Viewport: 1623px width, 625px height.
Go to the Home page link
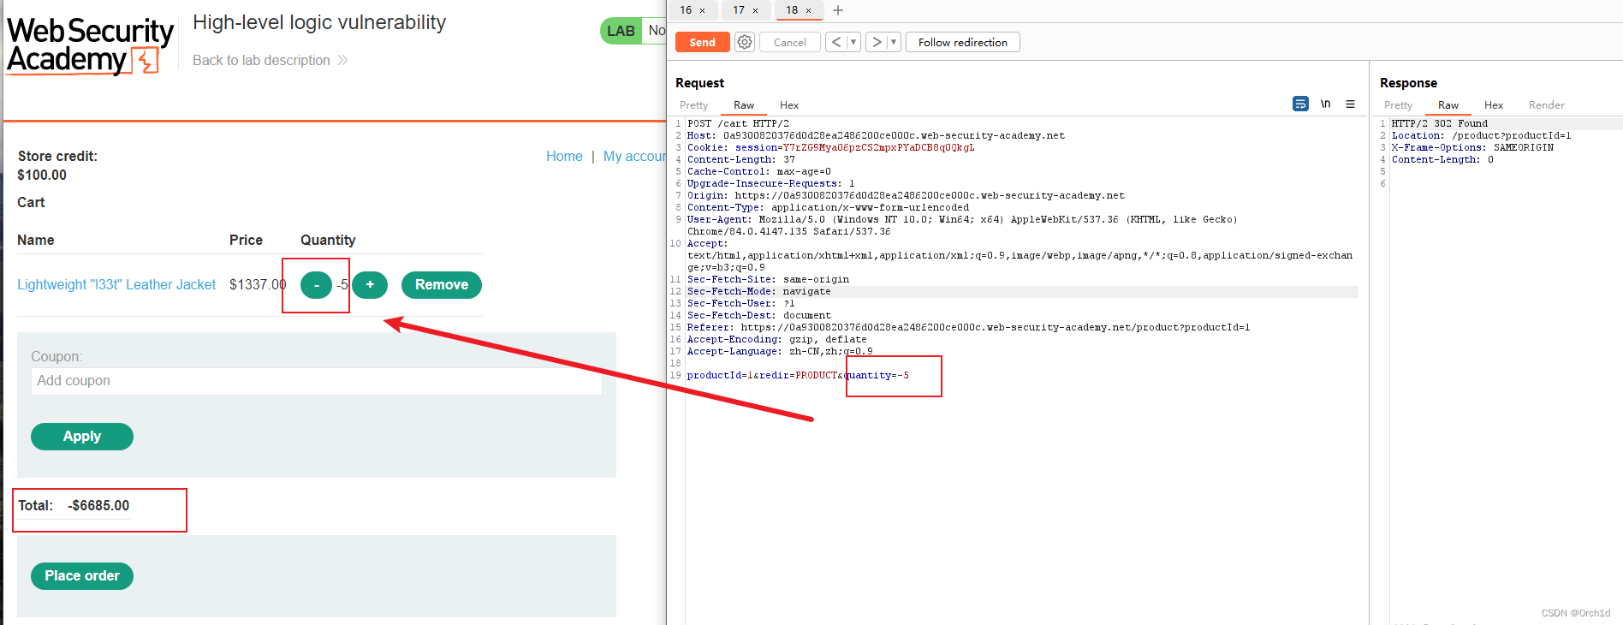564,156
